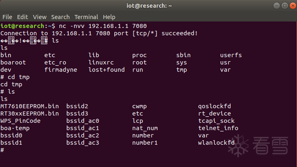Open the Search menu
The width and height of the screenshot is (297, 167).
60,17
